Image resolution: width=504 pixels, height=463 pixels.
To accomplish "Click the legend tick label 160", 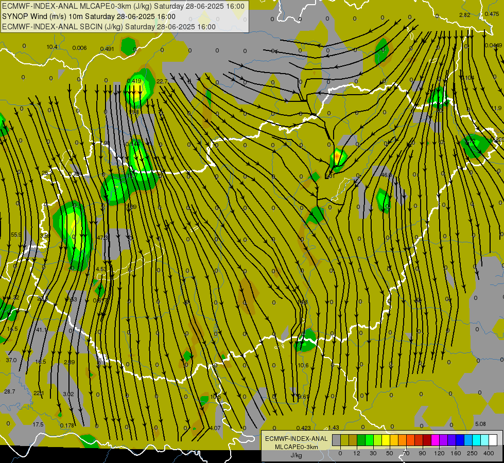I will pos(456,453).
